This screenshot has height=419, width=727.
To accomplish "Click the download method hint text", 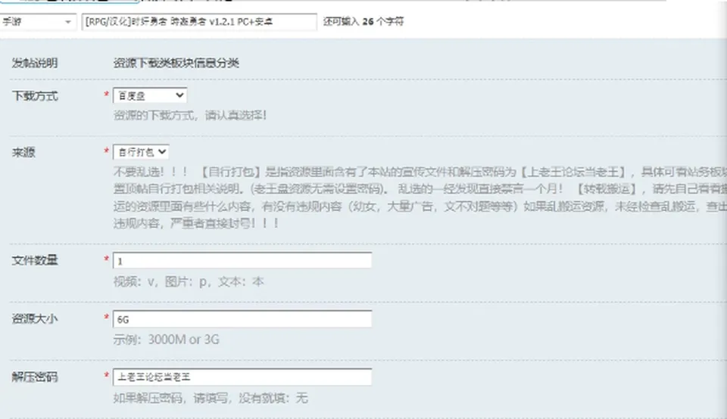I will 190,115.
